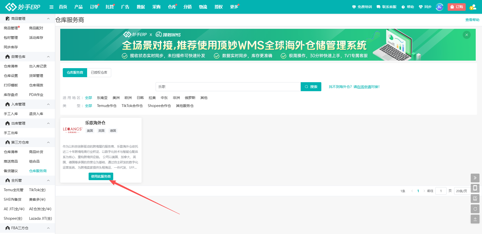
Task: Filter region by 日韩
Action: click(x=140, y=98)
